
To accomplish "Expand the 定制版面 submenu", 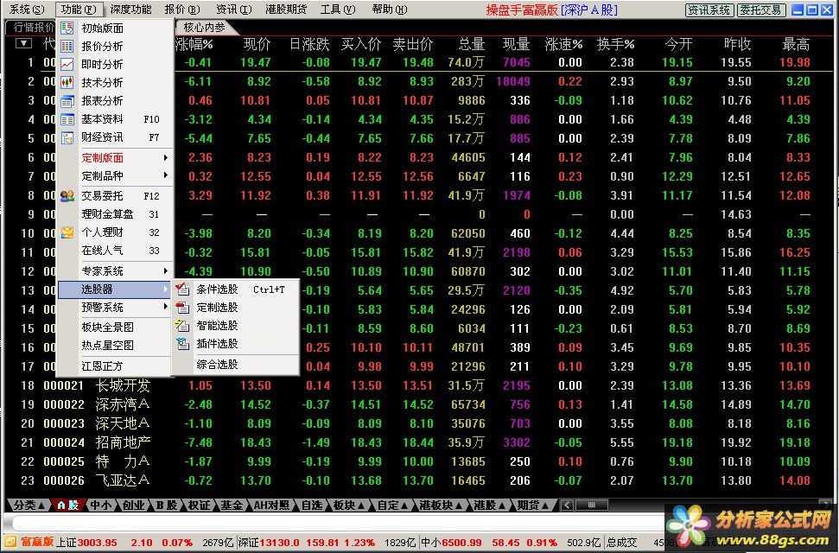I will (166, 158).
